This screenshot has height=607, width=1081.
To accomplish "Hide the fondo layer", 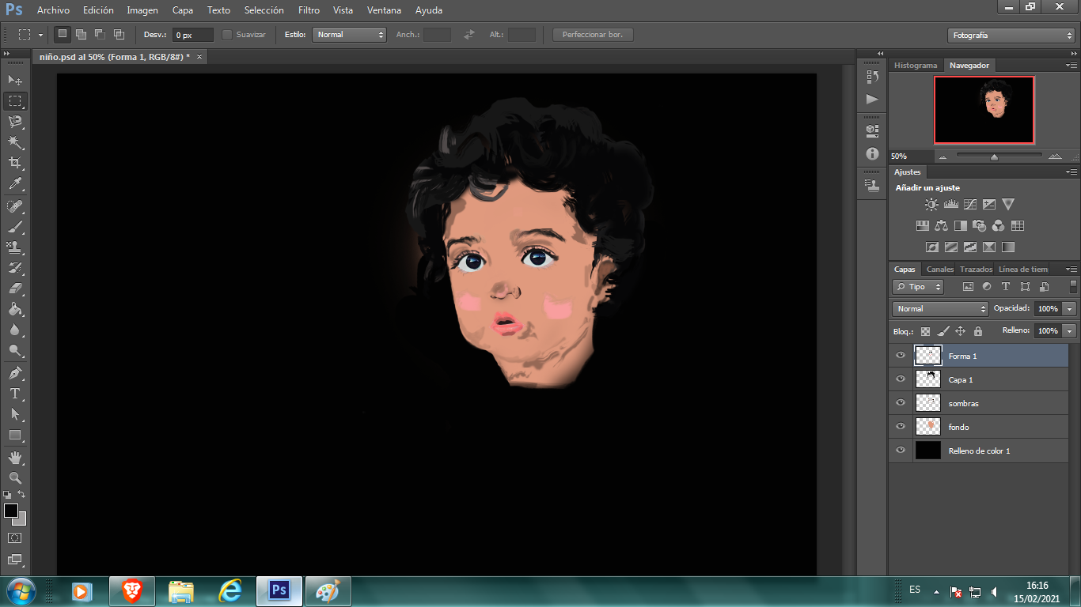I will 900,427.
